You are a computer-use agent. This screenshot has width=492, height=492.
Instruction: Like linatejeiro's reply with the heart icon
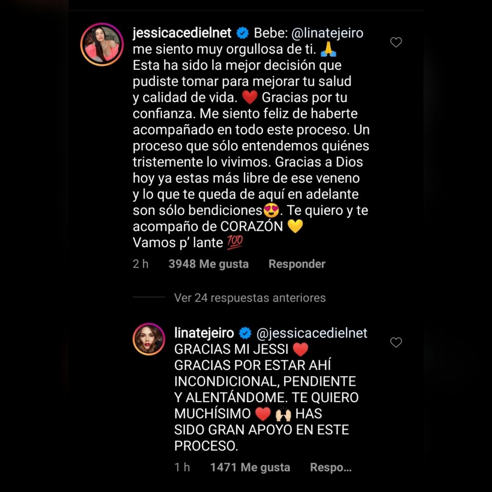coord(396,342)
